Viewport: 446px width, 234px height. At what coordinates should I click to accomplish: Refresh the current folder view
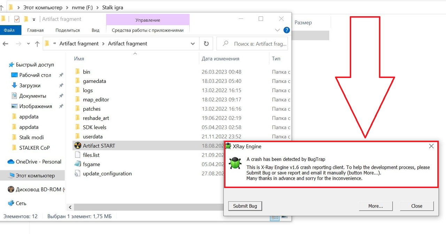206,44
